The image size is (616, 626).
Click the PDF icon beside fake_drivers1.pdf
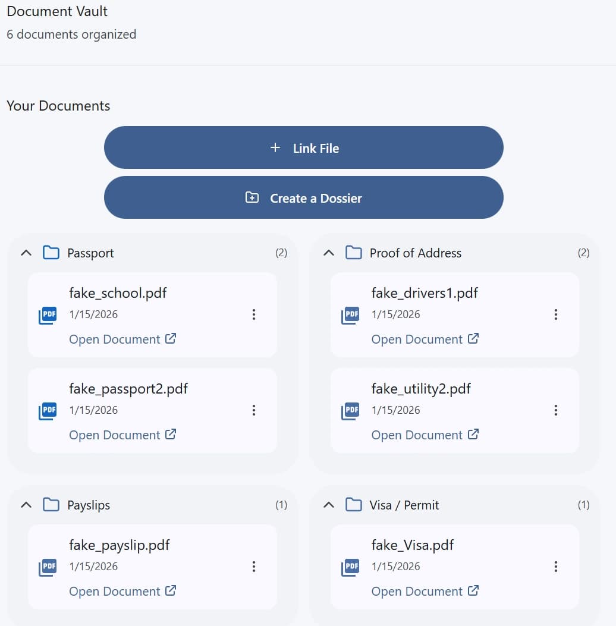[350, 314]
